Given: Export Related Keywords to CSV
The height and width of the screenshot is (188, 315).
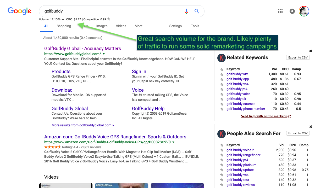Looking at the screenshot, I should point(298,57).
